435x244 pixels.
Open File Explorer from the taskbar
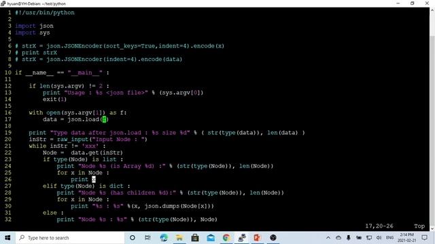pyautogui.click(x=179, y=238)
